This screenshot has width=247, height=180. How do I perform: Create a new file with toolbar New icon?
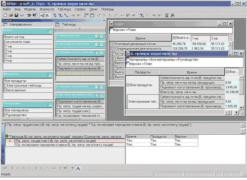(5, 15)
